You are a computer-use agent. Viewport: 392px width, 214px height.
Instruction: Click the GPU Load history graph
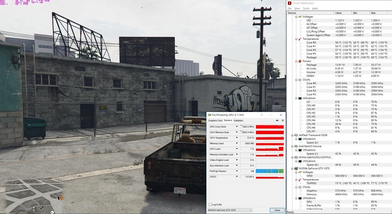point(270,149)
